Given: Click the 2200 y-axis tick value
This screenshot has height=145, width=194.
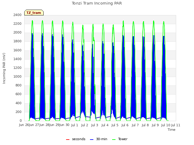Looking at the screenshot, I should pos(18,24).
